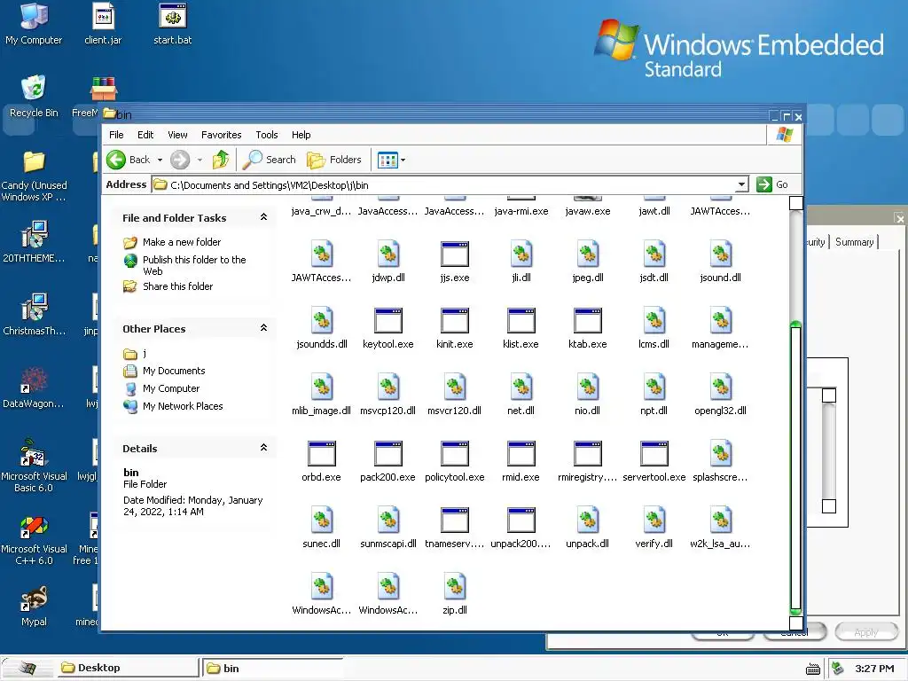Open the Views icon menu
The height and width of the screenshot is (681, 908).
point(391,160)
